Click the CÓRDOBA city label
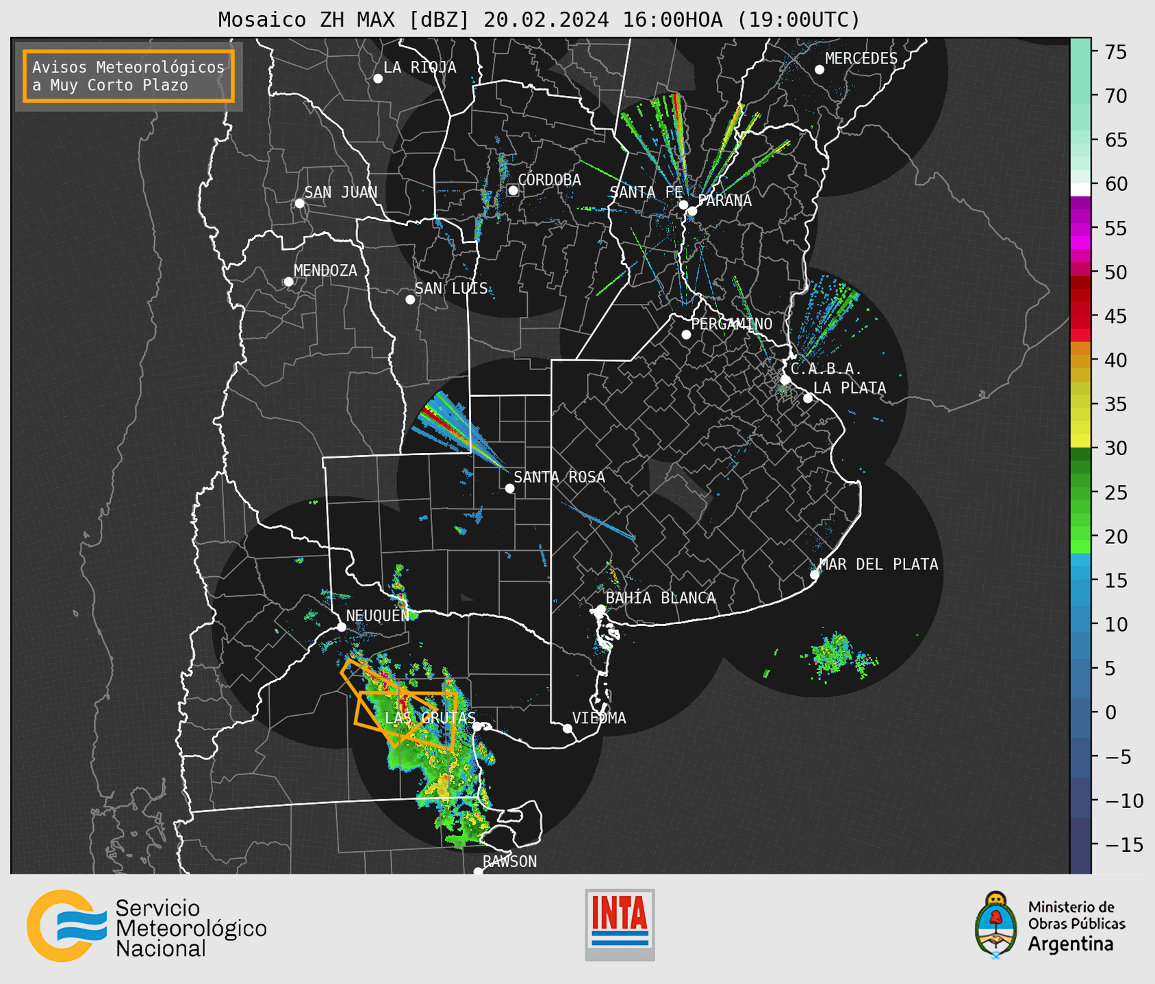 coord(549,180)
